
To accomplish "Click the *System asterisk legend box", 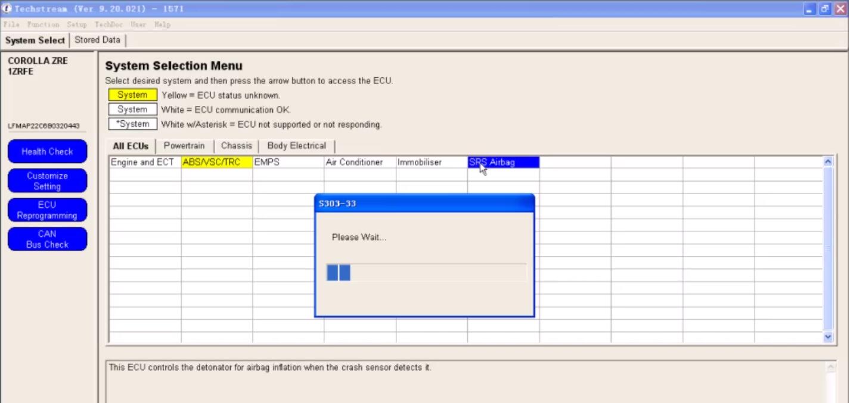I will click(132, 124).
